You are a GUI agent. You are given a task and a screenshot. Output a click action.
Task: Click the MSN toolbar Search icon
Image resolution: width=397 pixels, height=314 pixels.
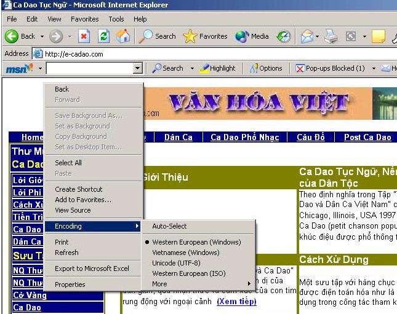[157, 68]
